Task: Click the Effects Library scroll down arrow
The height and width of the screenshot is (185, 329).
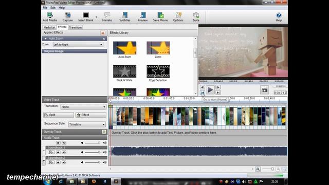Action: (195, 94)
